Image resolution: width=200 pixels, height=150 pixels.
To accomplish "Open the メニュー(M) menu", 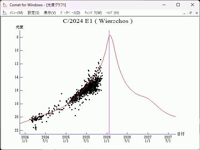I will point(16,13).
